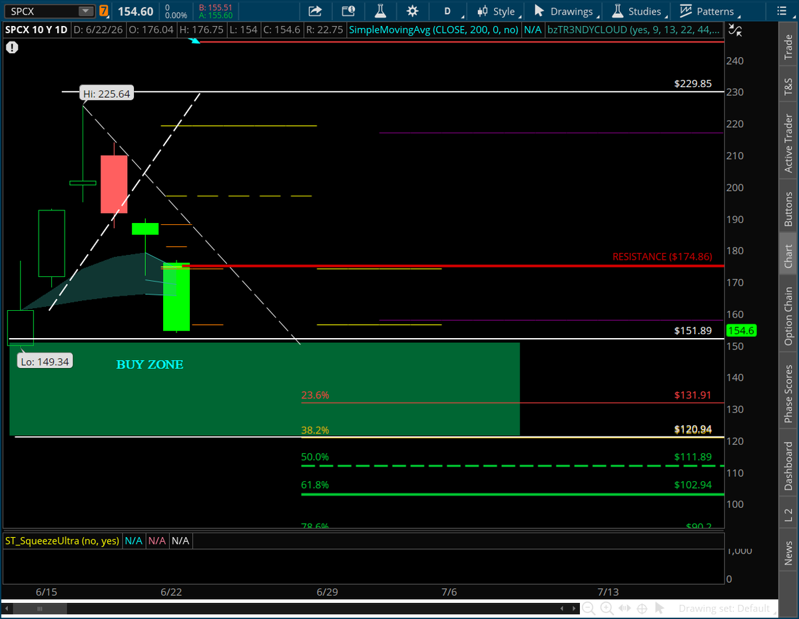Click the red candle body
Image resolution: width=799 pixels, height=619 pixels.
(x=114, y=184)
